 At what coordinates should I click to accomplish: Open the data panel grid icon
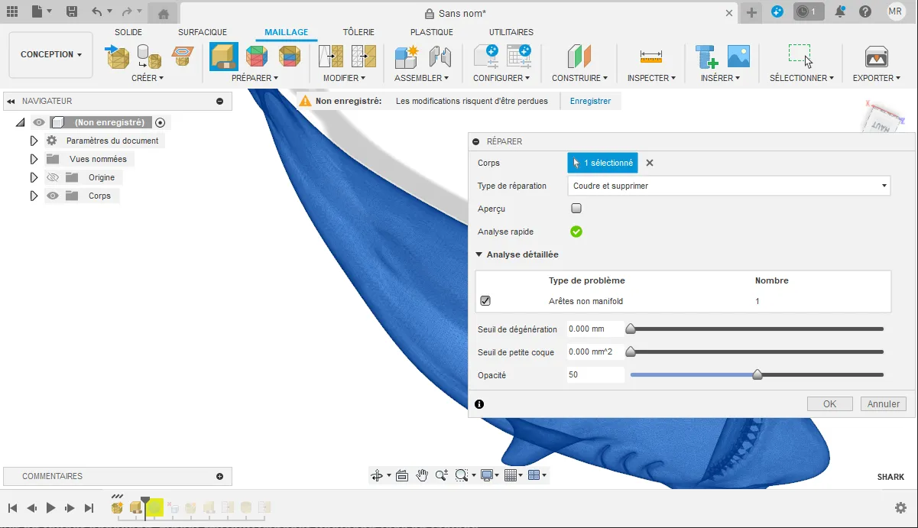pyautogui.click(x=12, y=11)
